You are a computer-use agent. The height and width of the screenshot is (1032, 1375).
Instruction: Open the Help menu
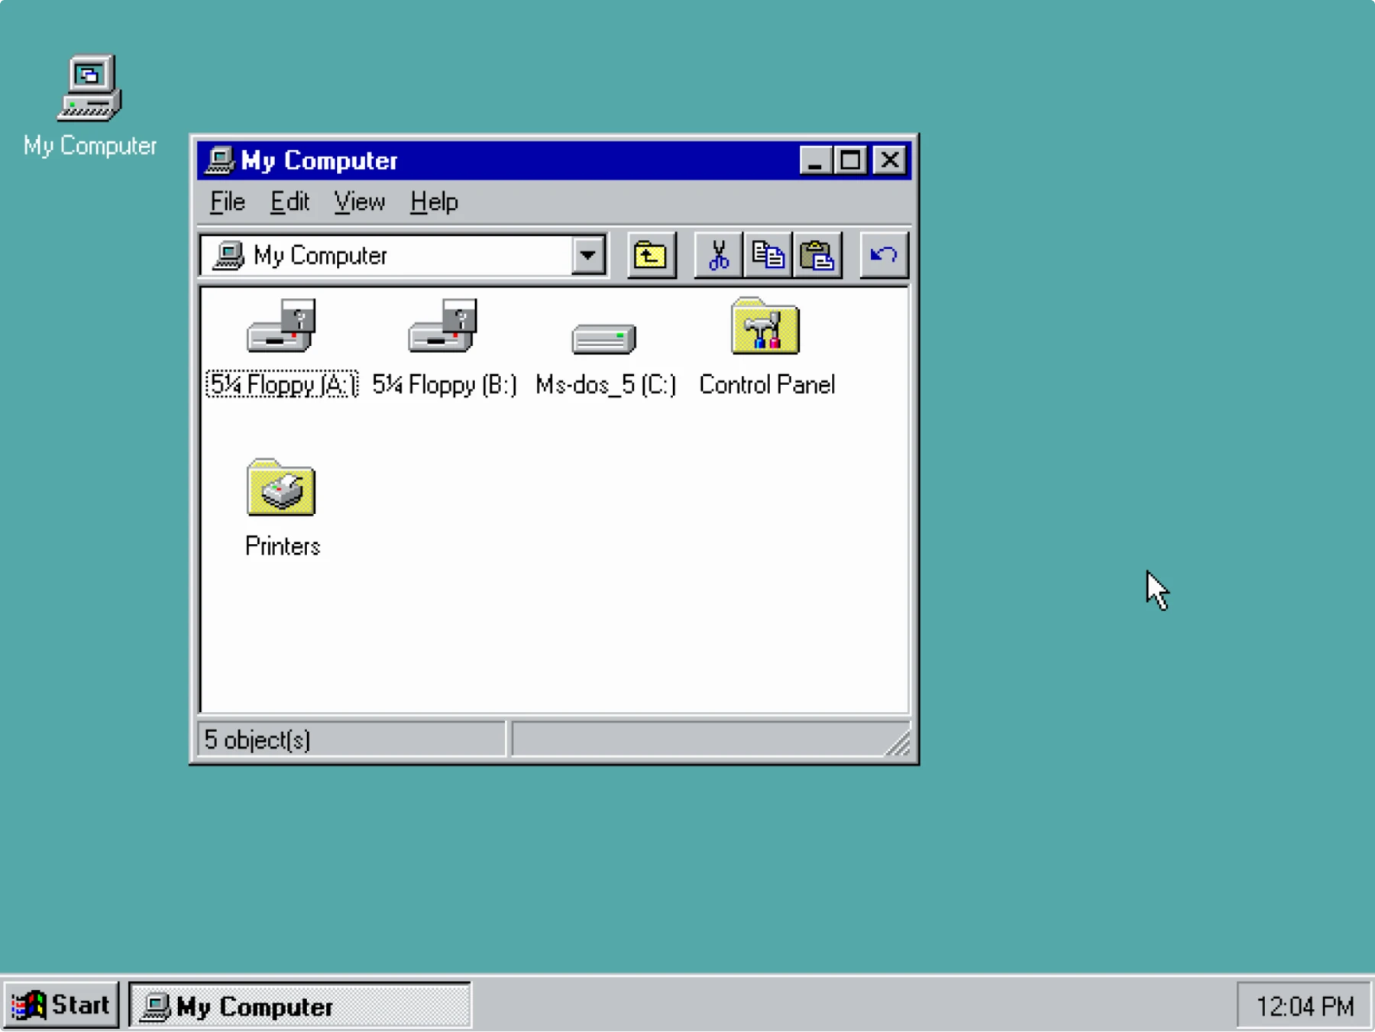[x=434, y=202]
